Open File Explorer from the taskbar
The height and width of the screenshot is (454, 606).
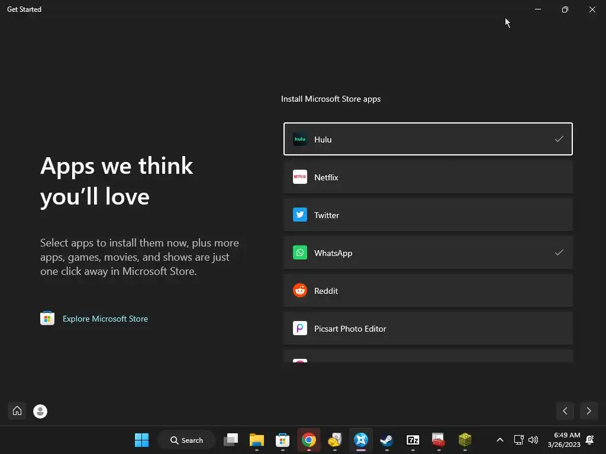pos(257,440)
